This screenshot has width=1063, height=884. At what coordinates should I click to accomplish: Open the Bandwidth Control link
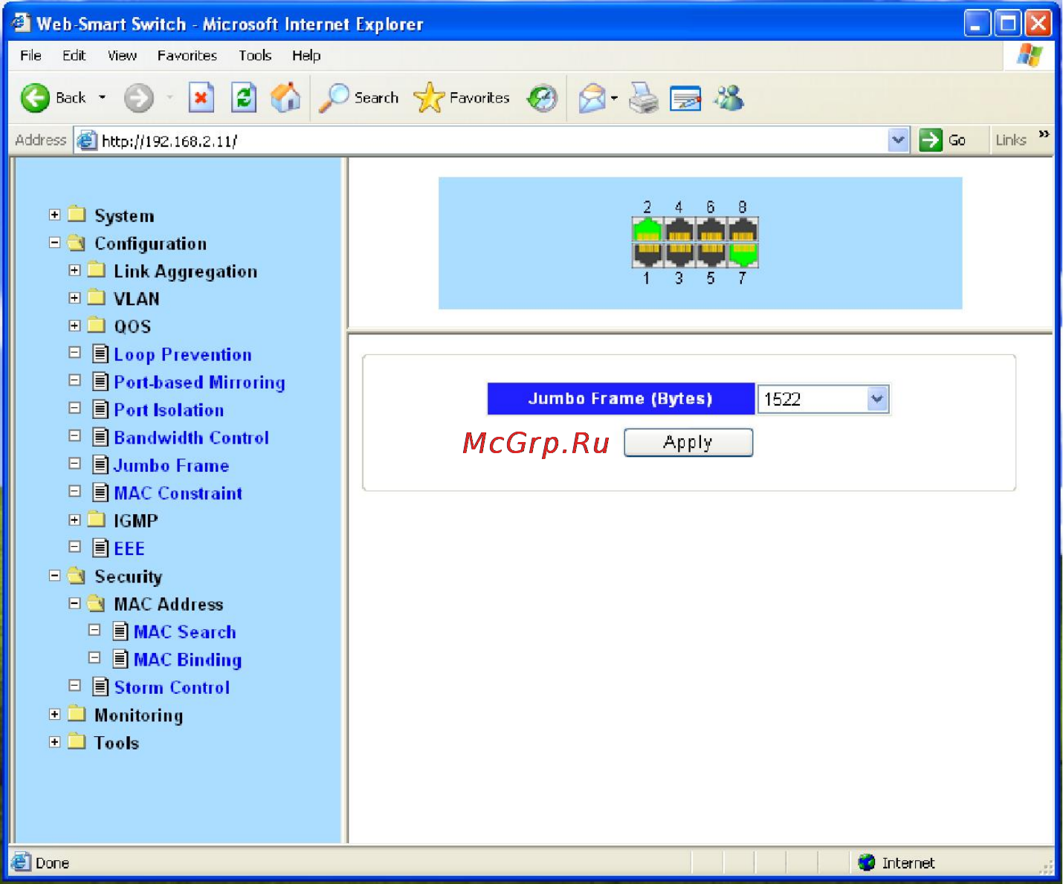191,438
